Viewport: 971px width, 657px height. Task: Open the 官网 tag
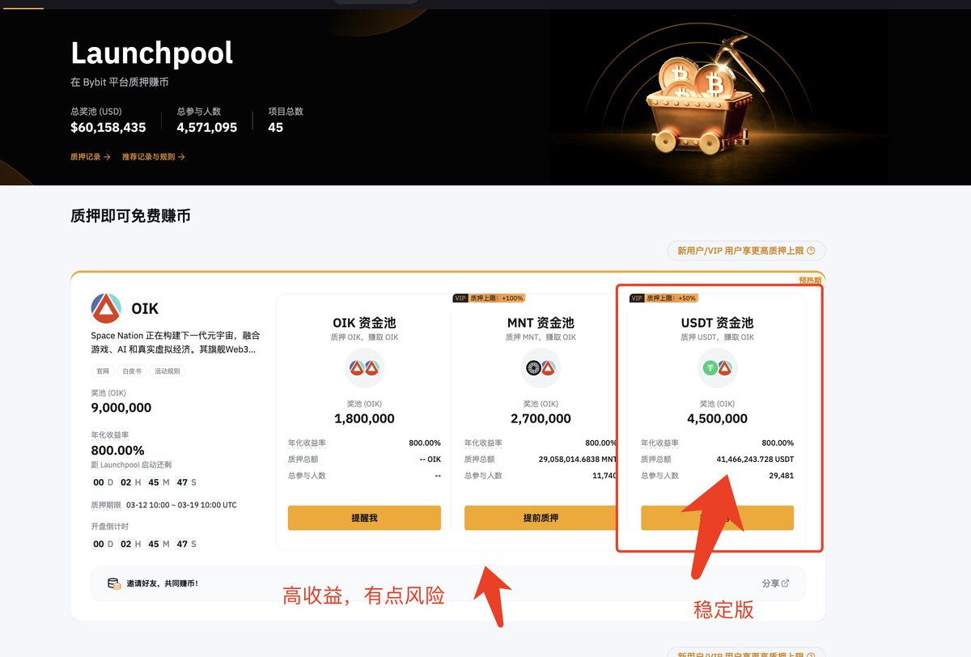pos(101,371)
